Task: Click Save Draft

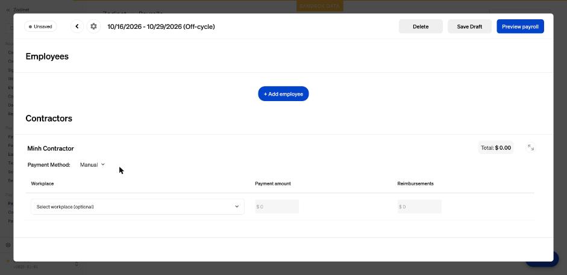Action: point(469,26)
